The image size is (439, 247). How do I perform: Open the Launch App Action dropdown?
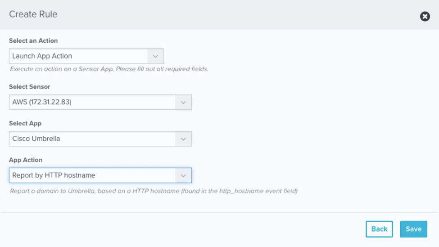tap(79, 56)
